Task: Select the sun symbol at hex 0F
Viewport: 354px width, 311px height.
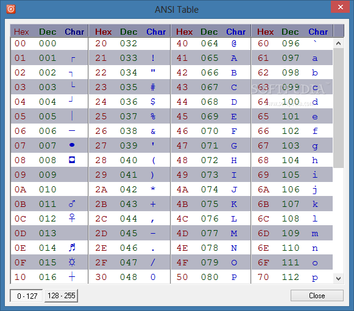Action: 72,262
